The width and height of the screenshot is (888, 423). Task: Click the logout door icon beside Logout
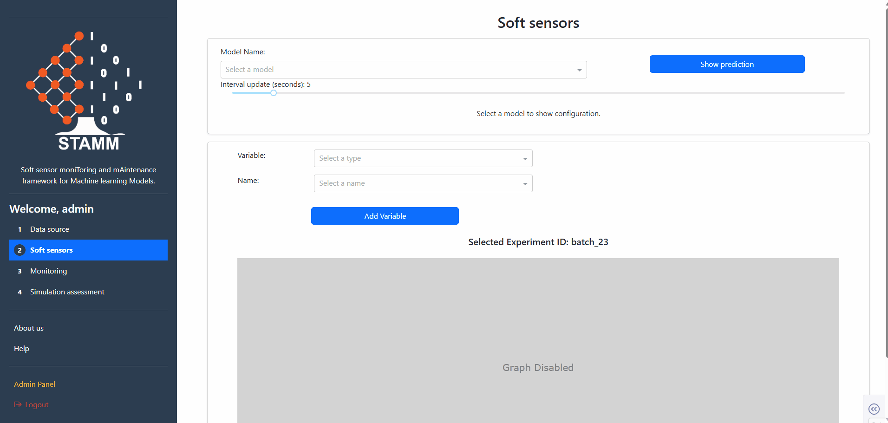(18, 404)
